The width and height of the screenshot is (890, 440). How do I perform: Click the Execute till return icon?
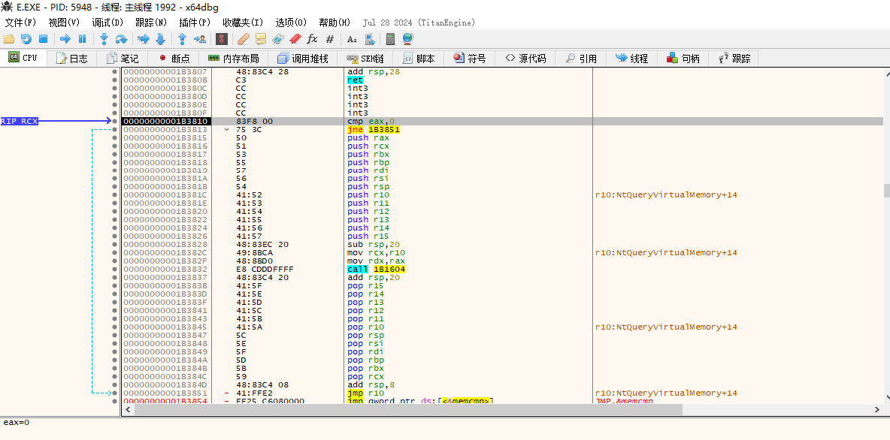tap(182, 39)
